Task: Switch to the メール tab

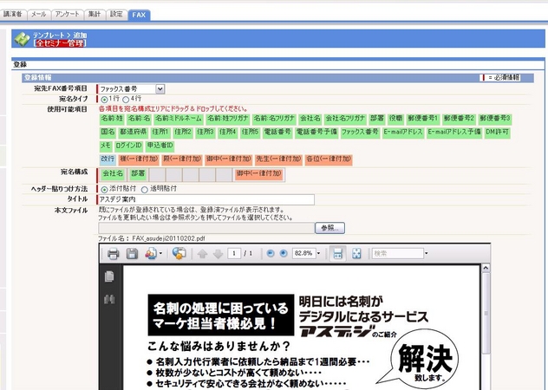Action: (x=38, y=15)
